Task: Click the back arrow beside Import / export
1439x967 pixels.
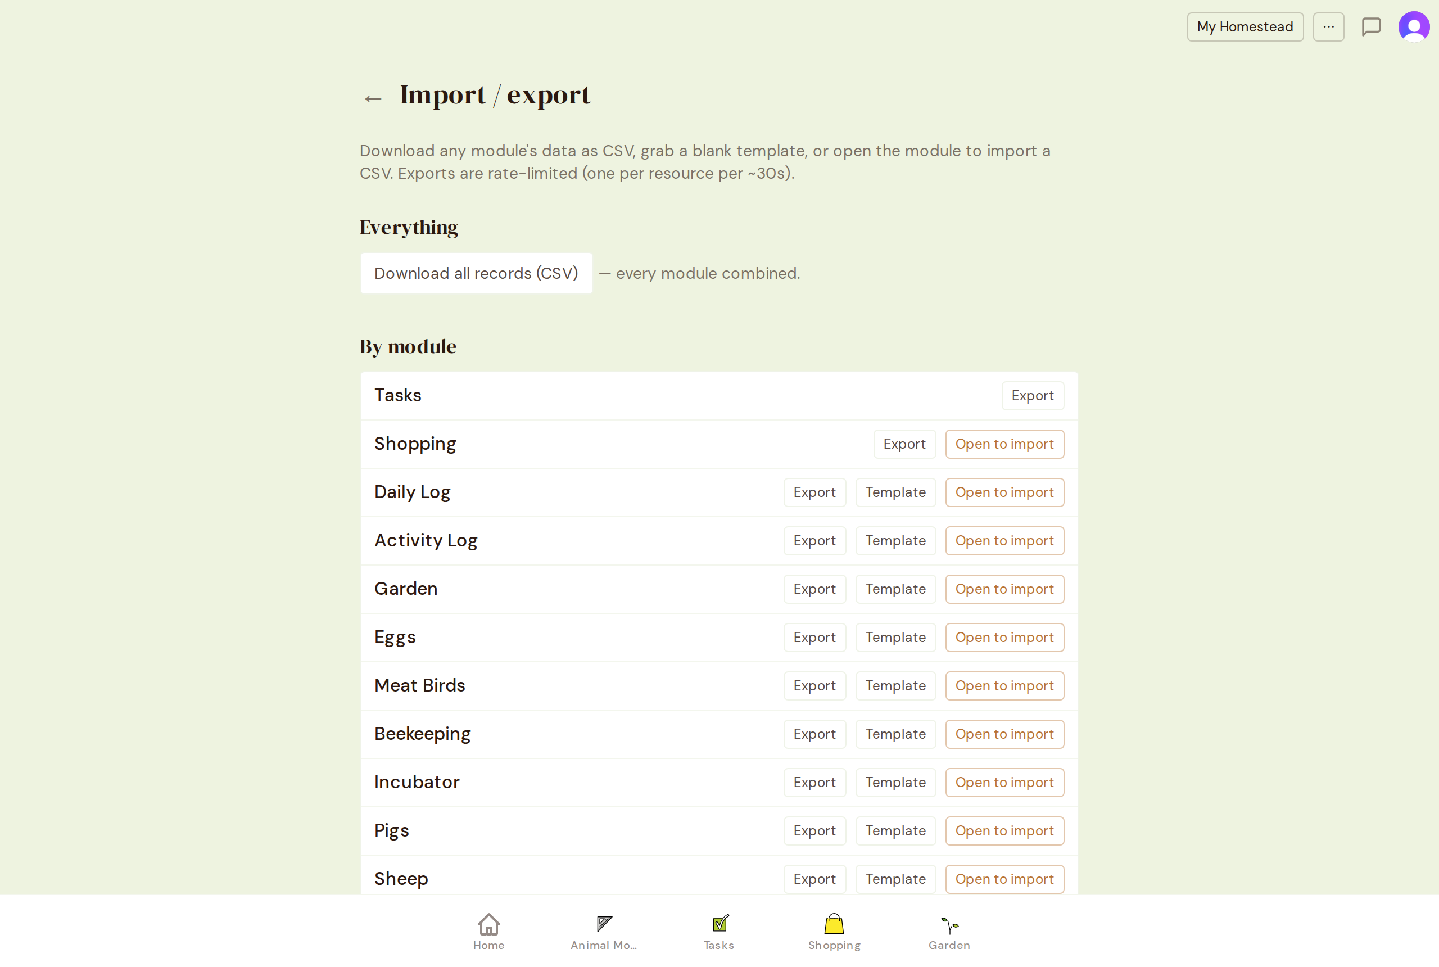Action: tap(373, 98)
